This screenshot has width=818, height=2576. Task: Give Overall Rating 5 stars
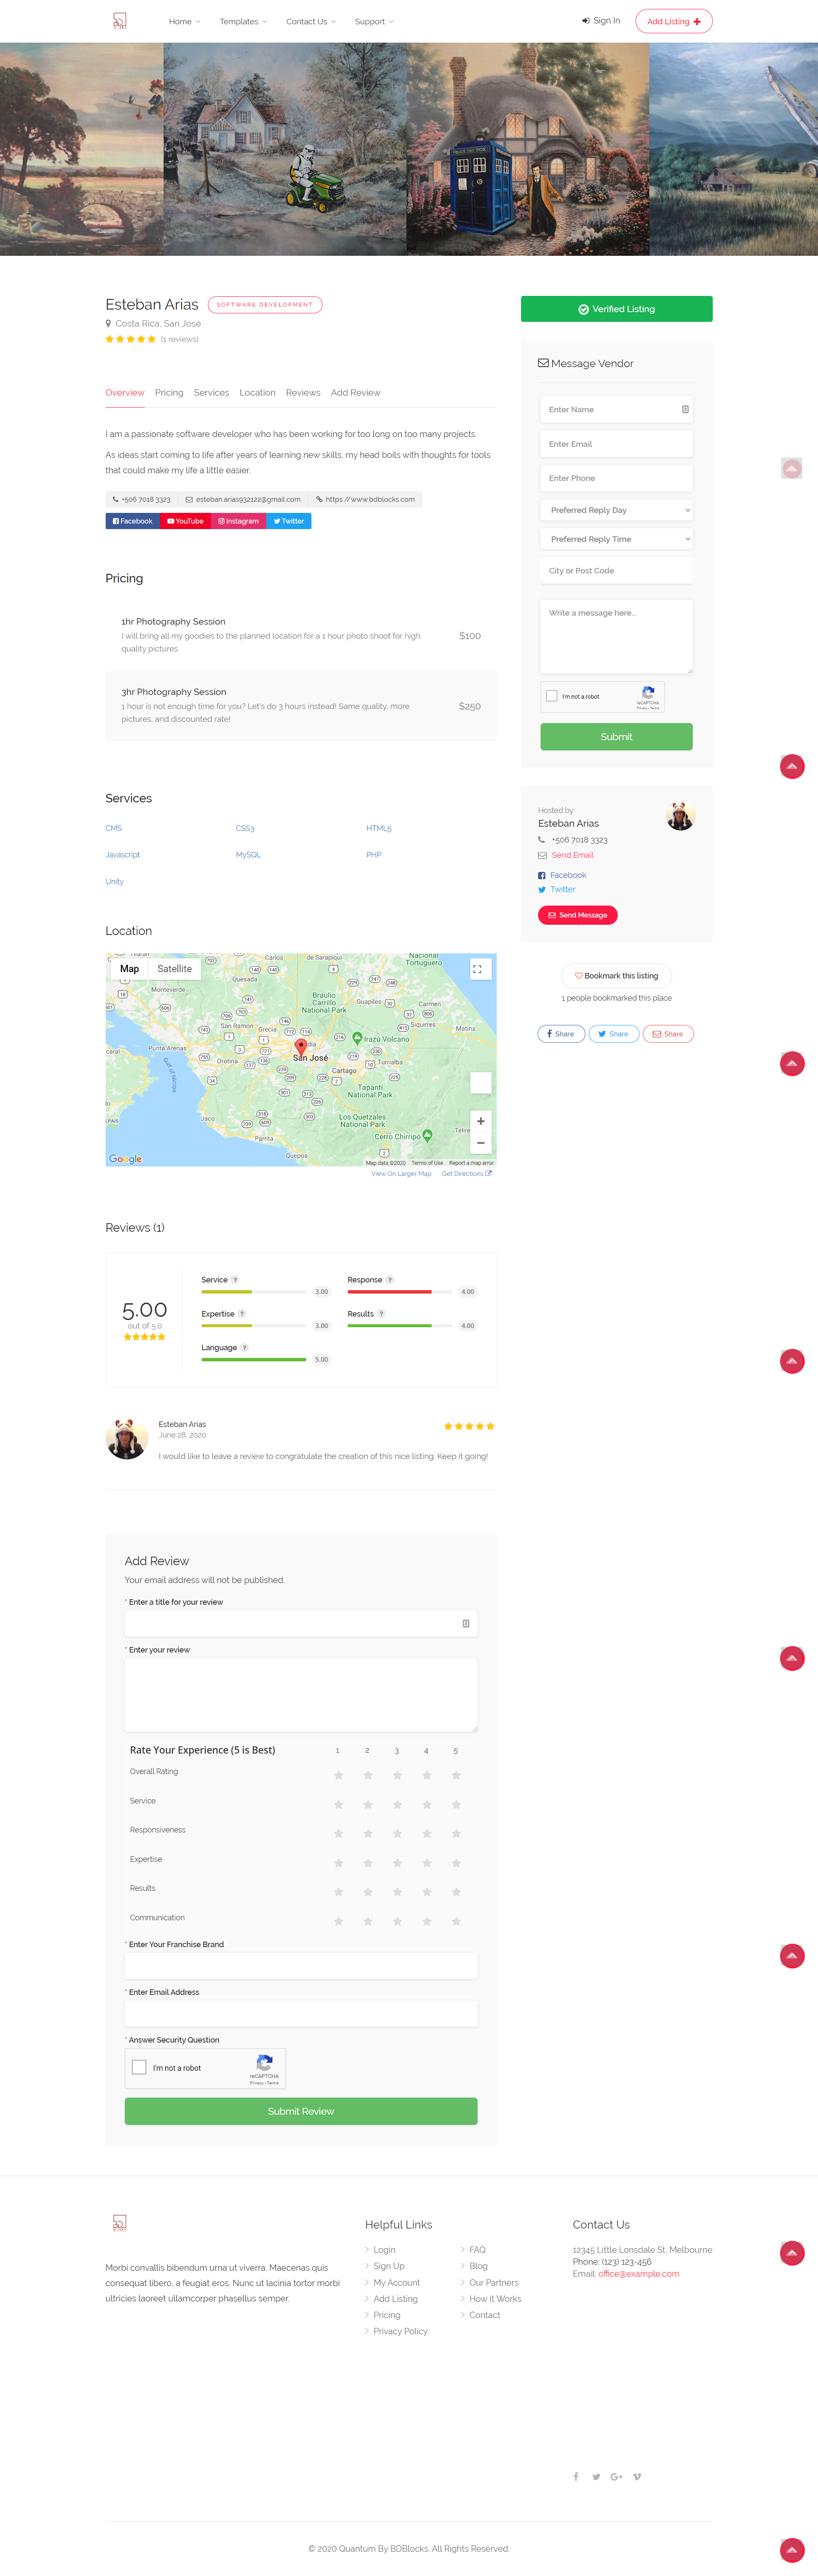click(455, 1775)
